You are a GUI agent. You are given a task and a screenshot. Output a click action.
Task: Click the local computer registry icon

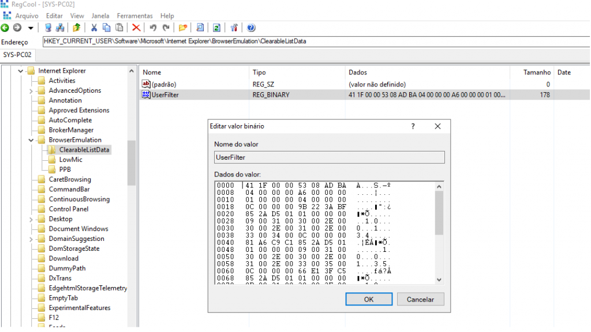48,28
